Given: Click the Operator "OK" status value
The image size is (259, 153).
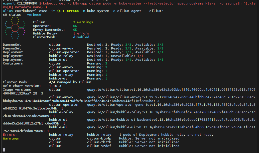Looking at the screenshot, I should pyautogui.click(x=75, y=26).
